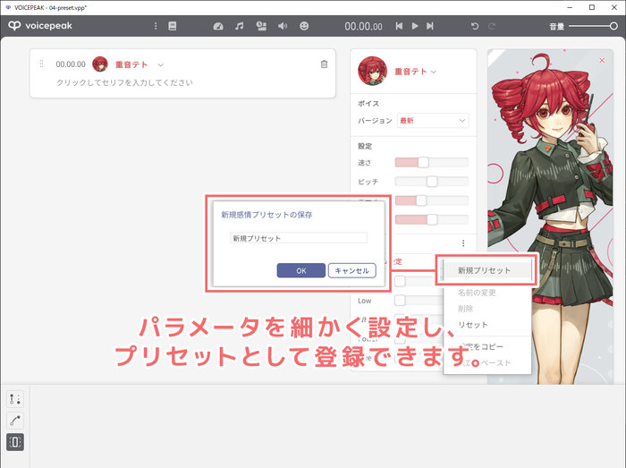The height and width of the screenshot is (468, 626).
Task: Click the 00.00.00 timestamp in the line block
Action: pyautogui.click(x=71, y=64)
